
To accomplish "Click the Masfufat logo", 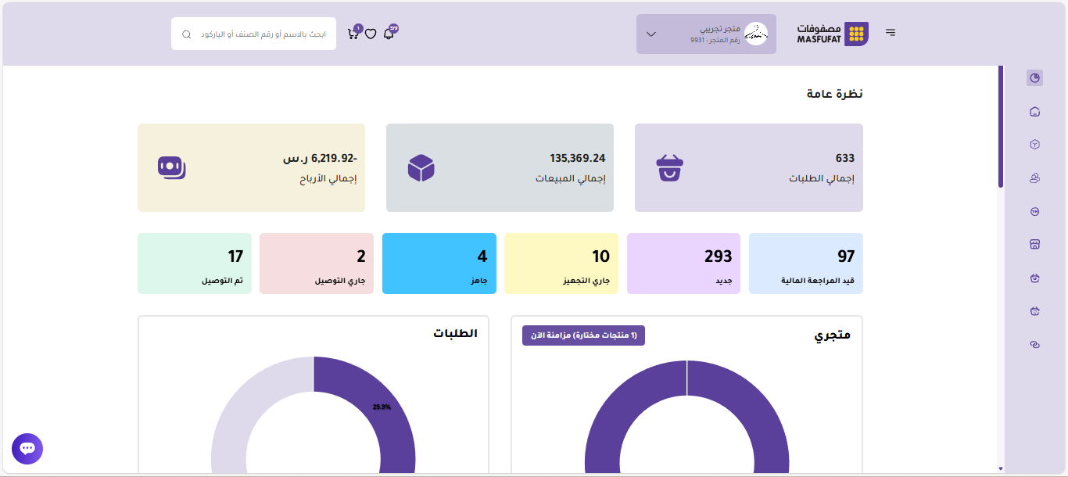I will coord(833,34).
